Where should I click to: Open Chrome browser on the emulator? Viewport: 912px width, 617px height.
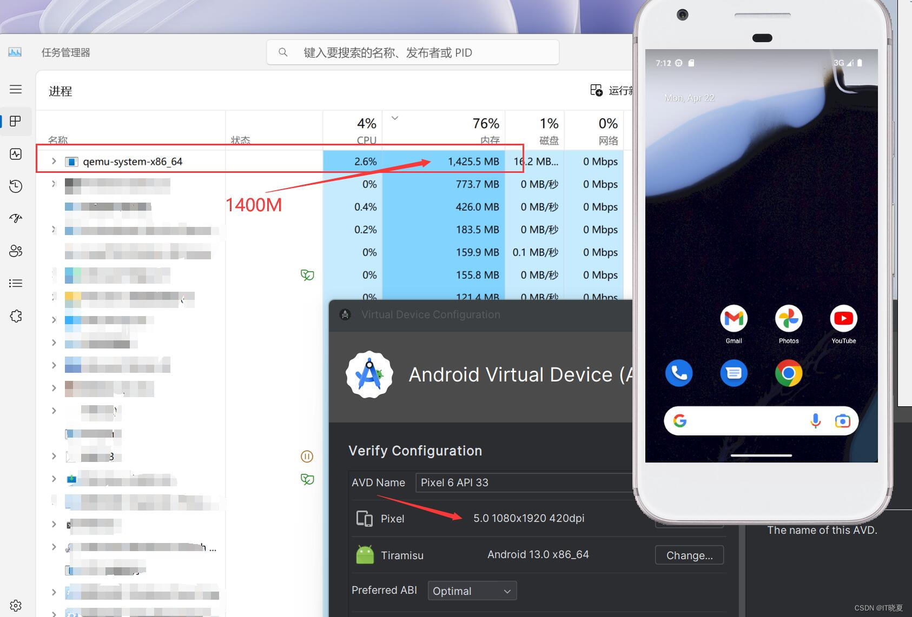tap(789, 373)
